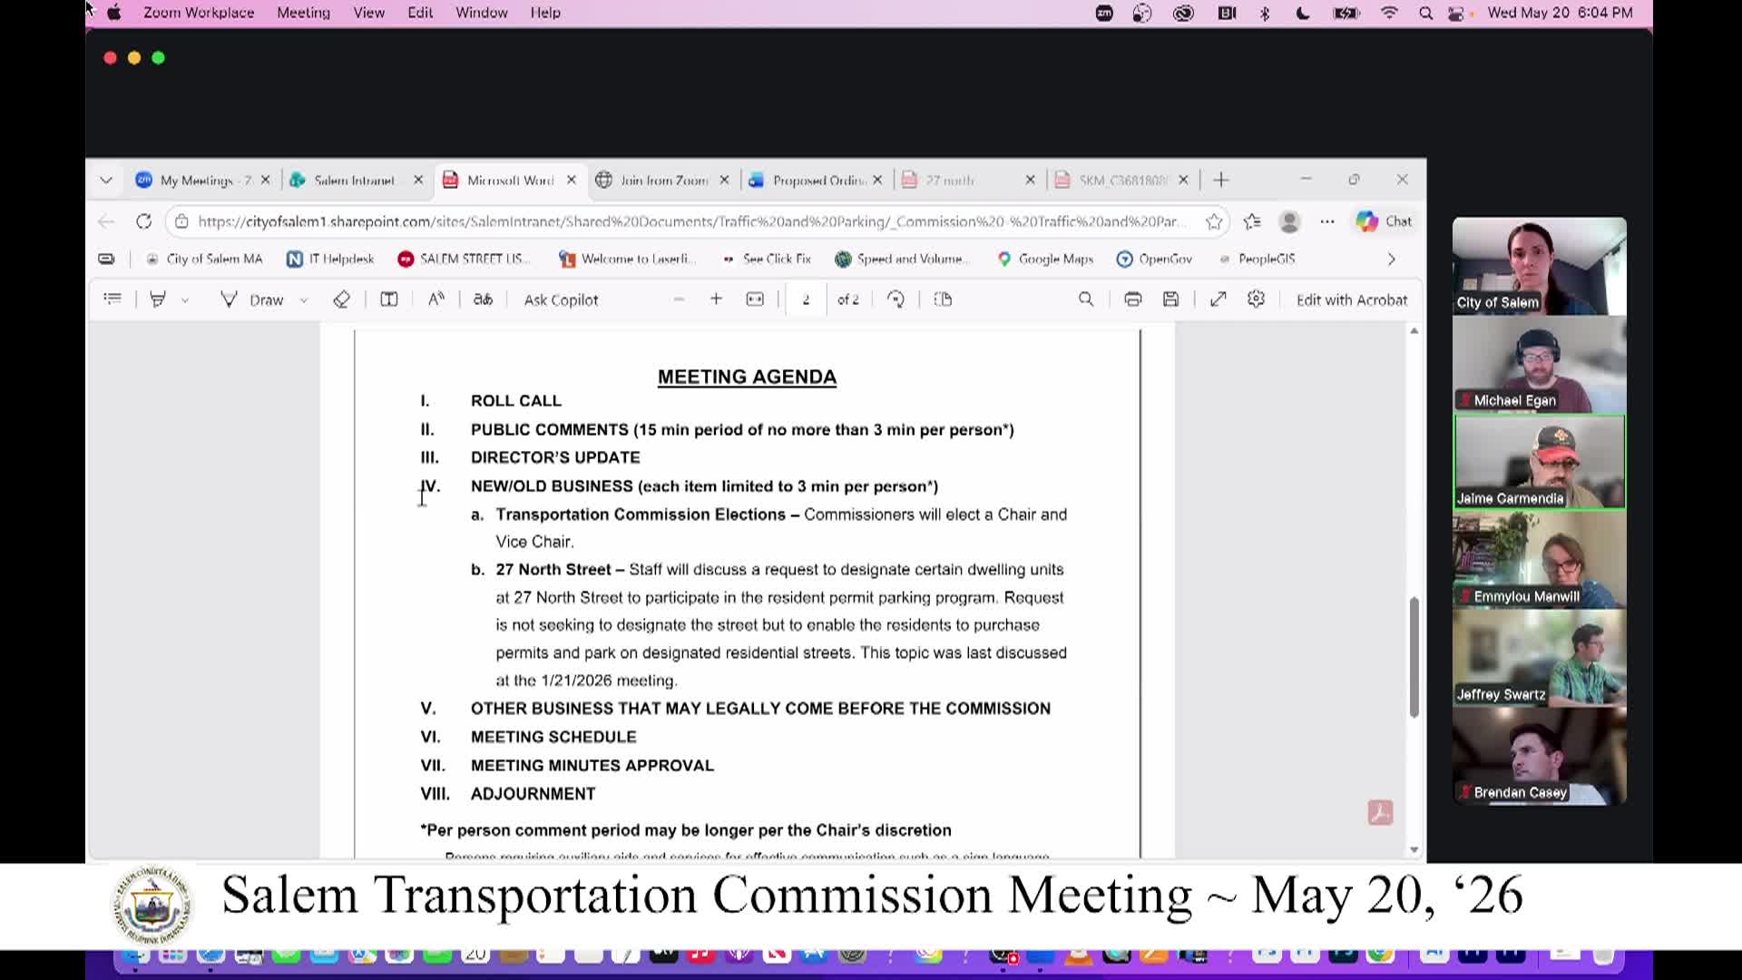Open IT Helpdesk bookmark

[330, 259]
